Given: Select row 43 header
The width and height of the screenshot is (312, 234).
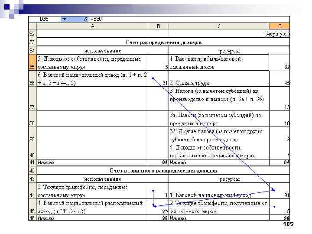Looking at the screenshot, I should point(32,179).
